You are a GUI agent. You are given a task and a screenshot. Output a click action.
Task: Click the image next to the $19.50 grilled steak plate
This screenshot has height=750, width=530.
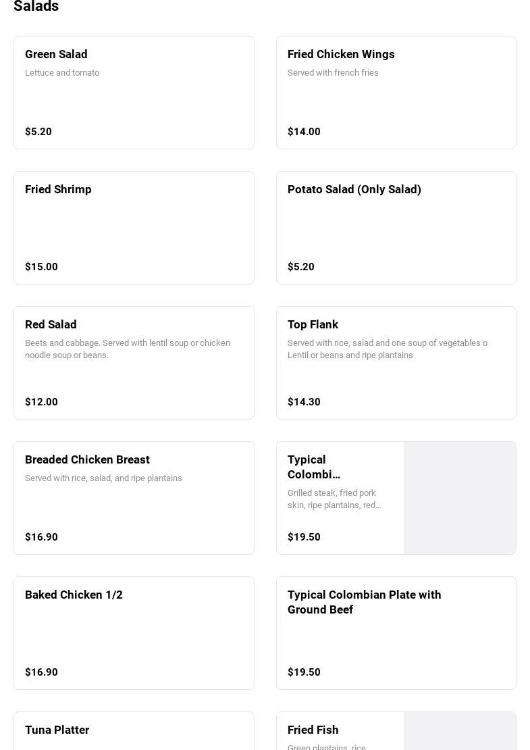point(460,498)
